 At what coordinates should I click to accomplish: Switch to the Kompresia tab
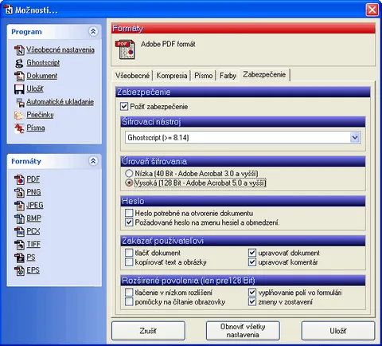click(172, 76)
